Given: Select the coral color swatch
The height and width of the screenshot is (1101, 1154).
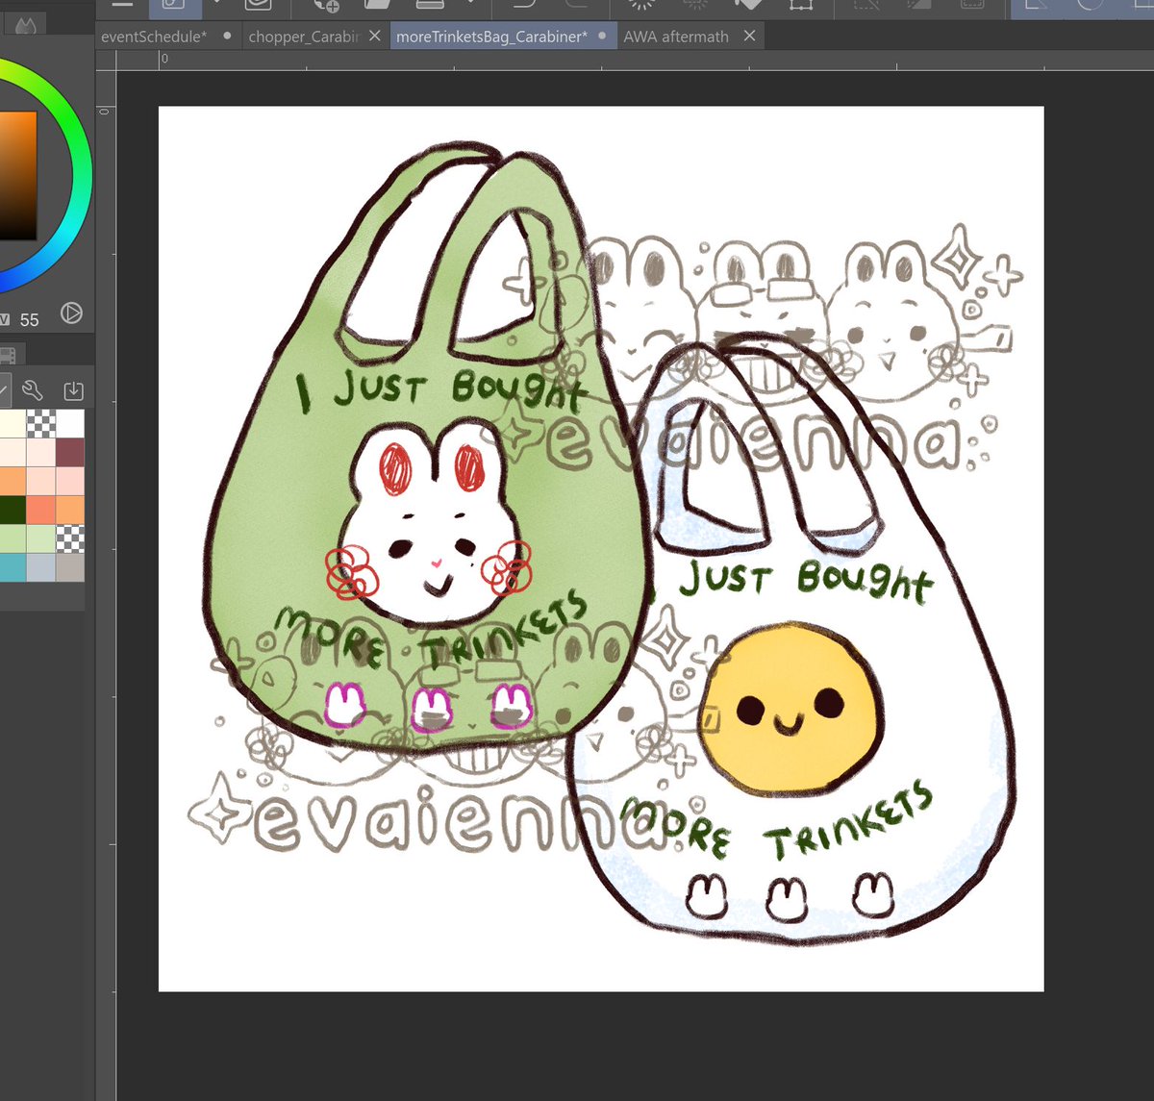Looking at the screenshot, I should tap(40, 510).
